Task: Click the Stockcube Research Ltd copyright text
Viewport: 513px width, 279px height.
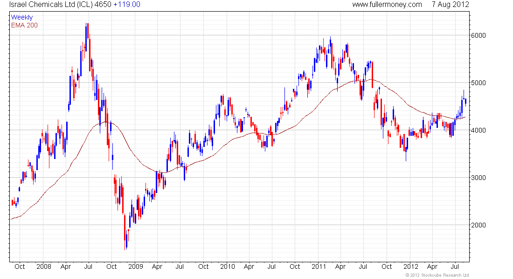Action: pyautogui.click(x=437, y=275)
